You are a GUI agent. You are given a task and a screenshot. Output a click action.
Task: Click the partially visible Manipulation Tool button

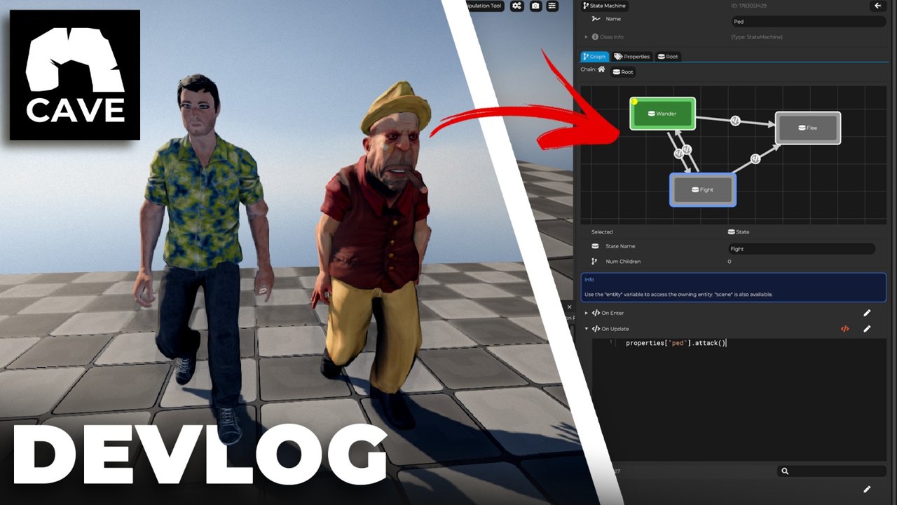click(x=485, y=6)
